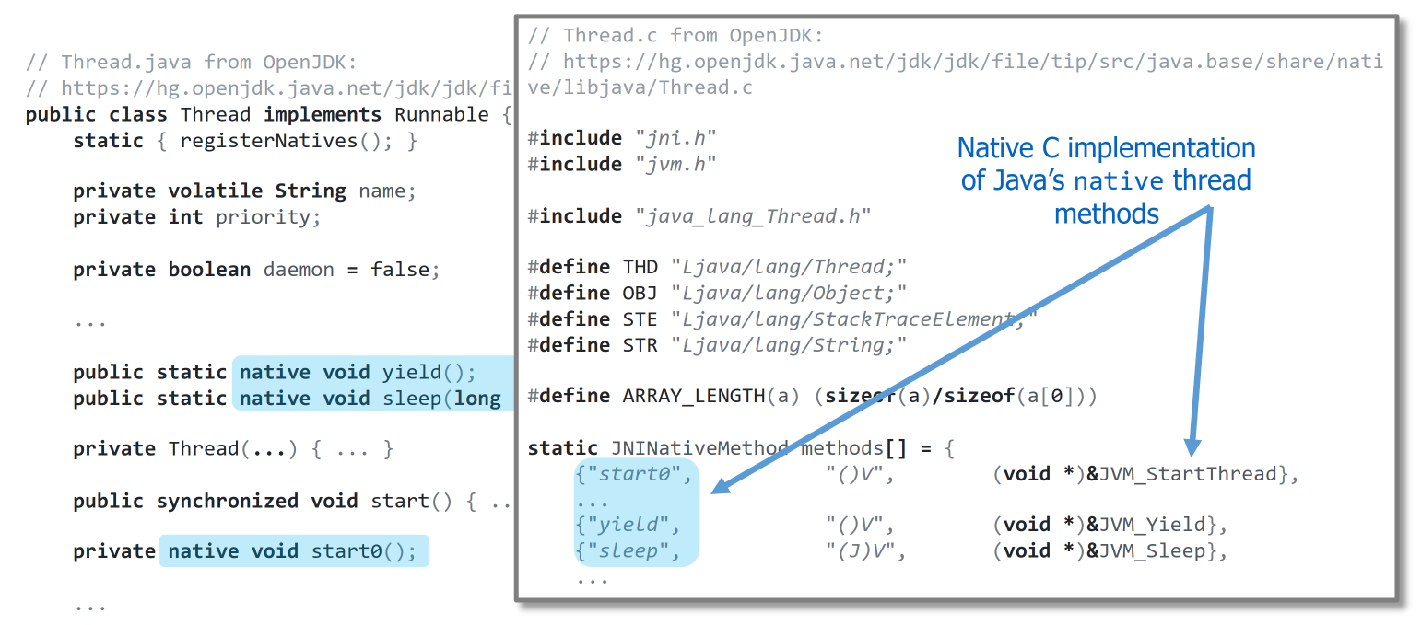Click the highlighted native void start0() line
The height and width of the screenshot is (625, 1421).
(292, 551)
